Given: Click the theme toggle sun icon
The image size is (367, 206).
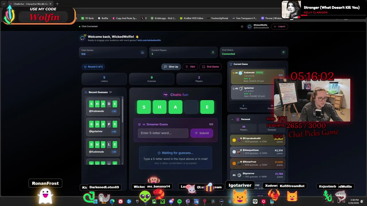Looking at the screenshot, I should click(x=242, y=27).
